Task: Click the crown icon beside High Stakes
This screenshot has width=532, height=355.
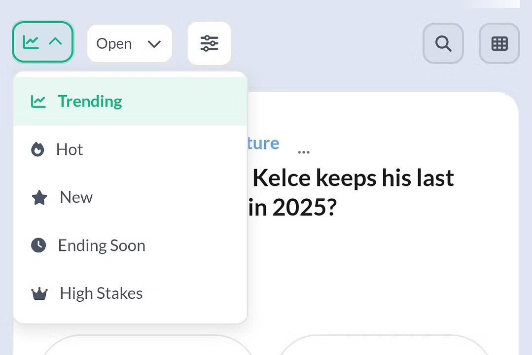Action: click(x=39, y=294)
